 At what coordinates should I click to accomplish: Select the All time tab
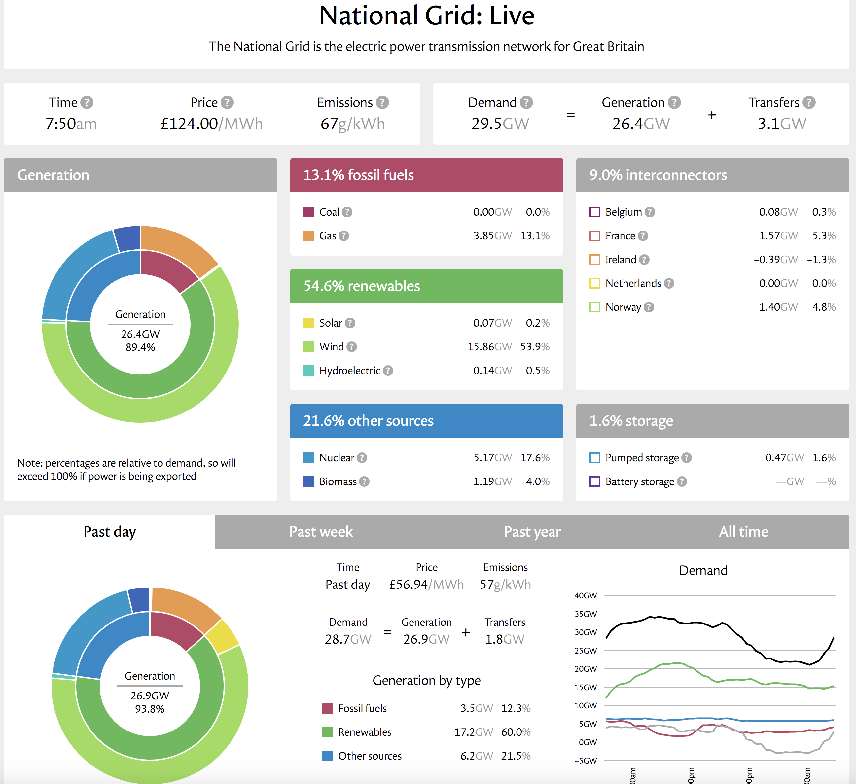click(x=743, y=532)
